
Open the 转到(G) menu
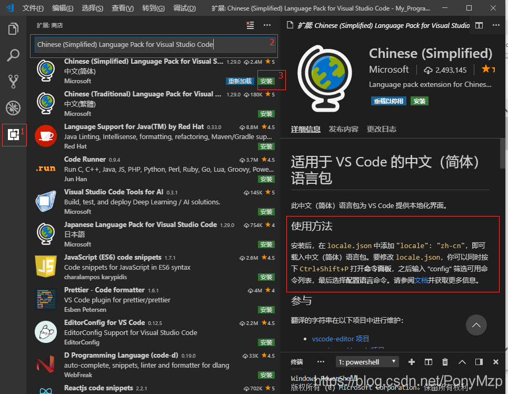pos(153,8)
